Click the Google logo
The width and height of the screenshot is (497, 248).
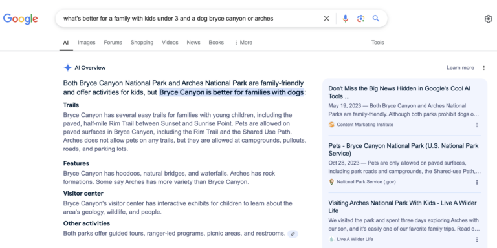[x=21, y=19]
